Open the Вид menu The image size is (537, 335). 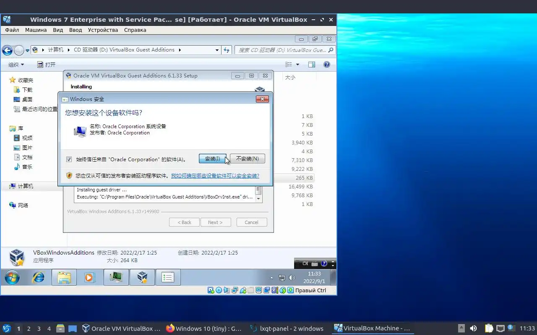[x=58, y=30]
